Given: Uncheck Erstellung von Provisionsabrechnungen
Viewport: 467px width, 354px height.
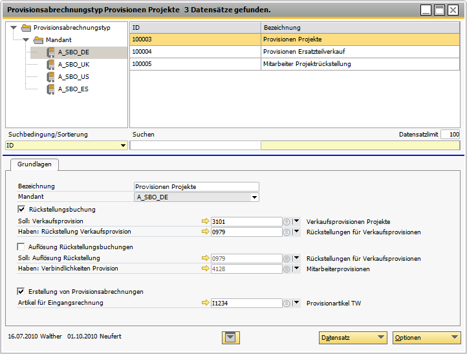Looking at the screenshot, I should (x=21, y=291).
